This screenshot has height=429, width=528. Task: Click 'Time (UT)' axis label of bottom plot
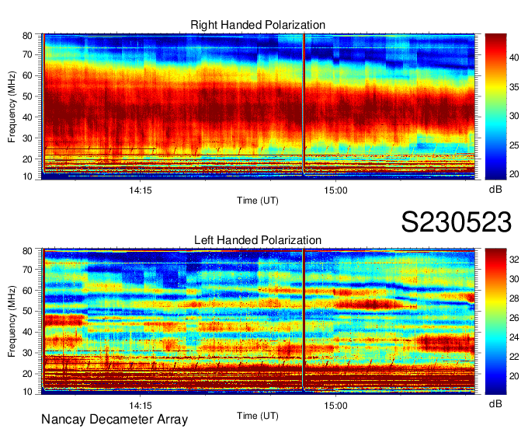coord(258,416)
